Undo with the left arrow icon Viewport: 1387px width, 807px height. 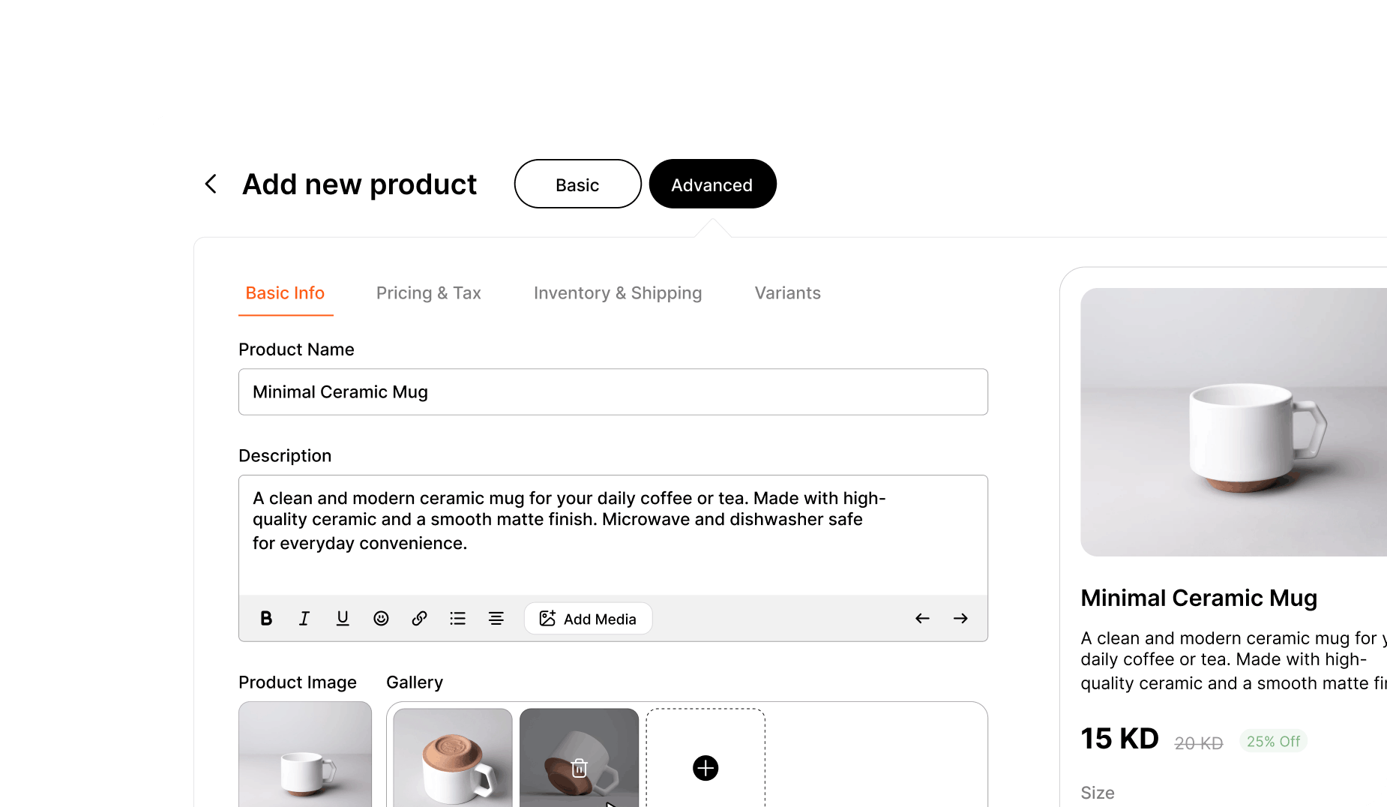tap(922, 618)
